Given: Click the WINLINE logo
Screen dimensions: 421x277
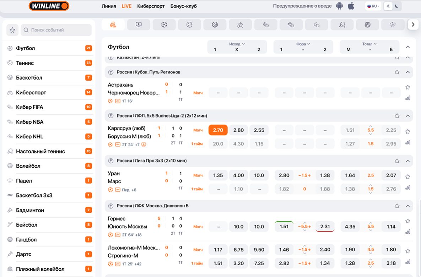Looking at the screenshot, I should (x=49, y=6).
